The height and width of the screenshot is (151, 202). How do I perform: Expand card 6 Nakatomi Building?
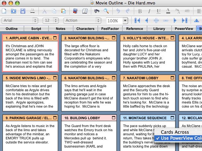click(114, 78)
